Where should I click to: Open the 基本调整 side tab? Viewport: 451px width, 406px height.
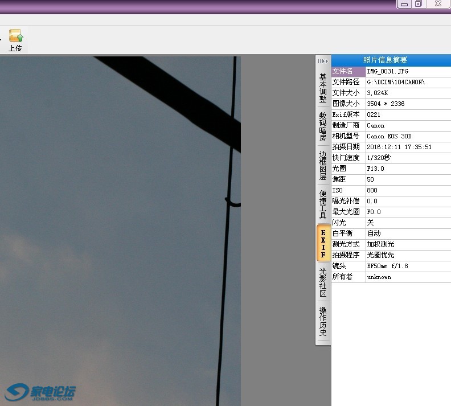coord(323,88)
